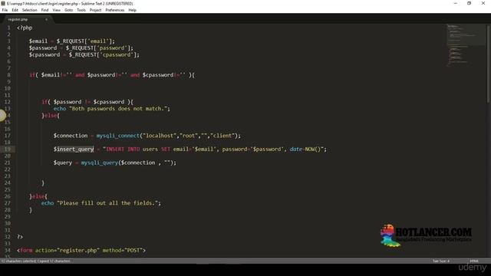Screen dimensions: 491x276
Task: Open the Help menu
Action: point(133,10)
